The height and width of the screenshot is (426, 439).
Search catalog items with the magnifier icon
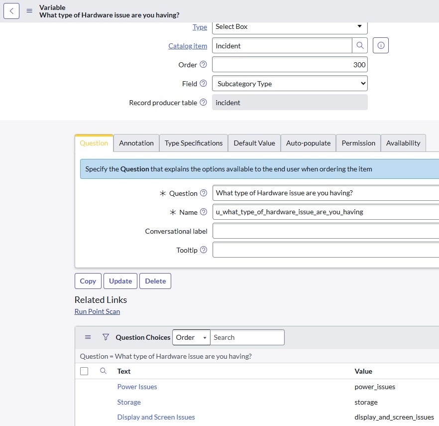tap(360, 45)
